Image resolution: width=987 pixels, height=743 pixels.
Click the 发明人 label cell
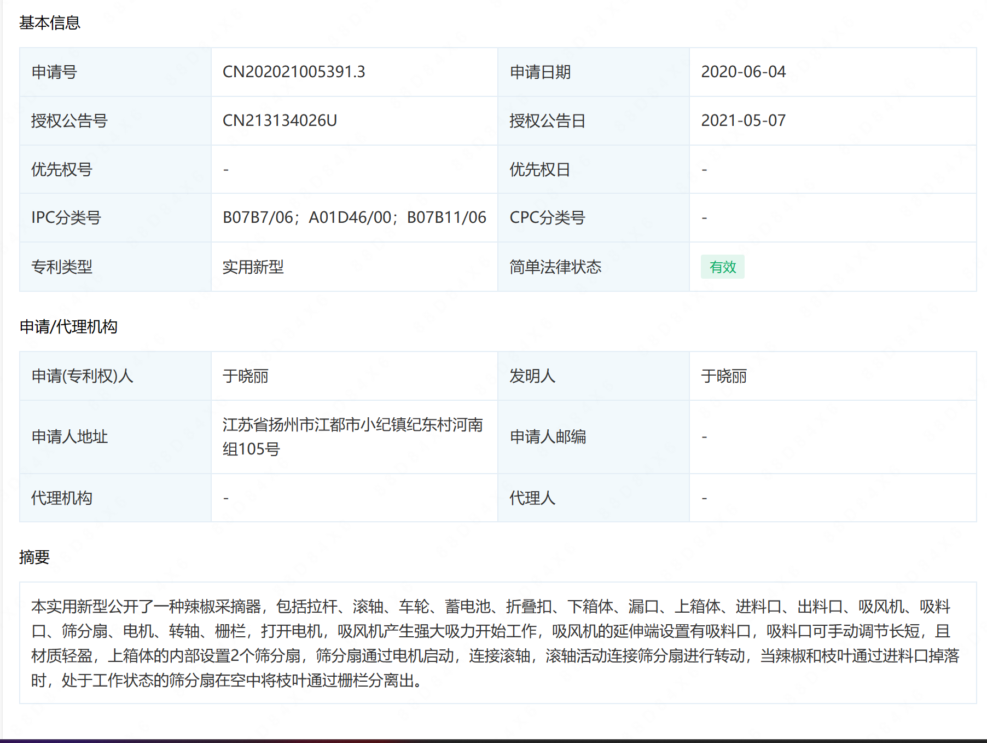(x=594, y=376)
